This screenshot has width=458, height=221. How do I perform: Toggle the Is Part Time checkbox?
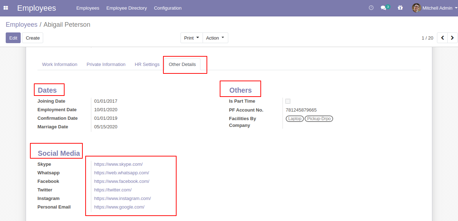[x=288, y=101]
